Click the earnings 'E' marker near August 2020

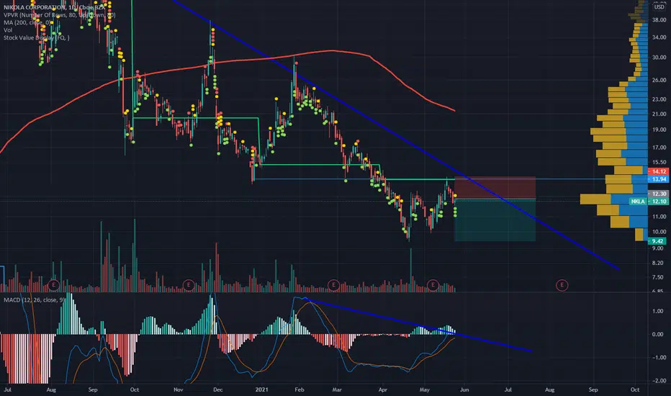coord(53,284)
